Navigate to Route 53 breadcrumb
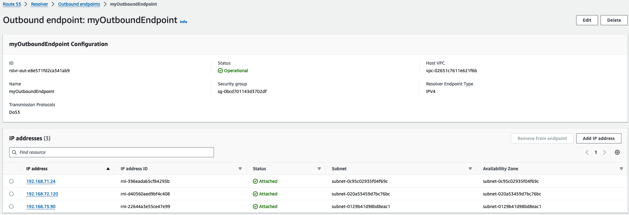629x215 pixels. pyautogui.click(x=12, y=4)
